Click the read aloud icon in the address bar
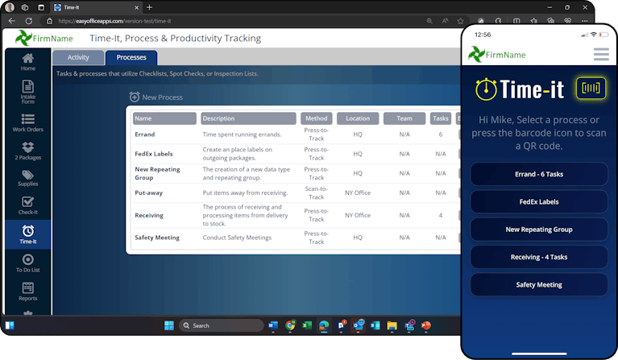The height and width of the screenshot is (360, 618). (445, 21)
